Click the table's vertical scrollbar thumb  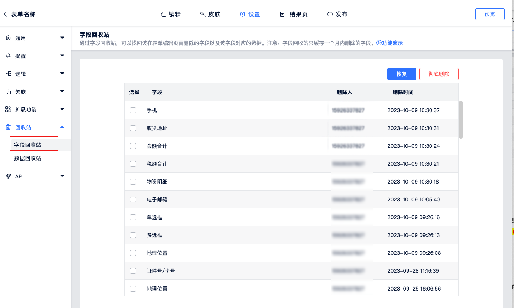(x=461, y=119)
